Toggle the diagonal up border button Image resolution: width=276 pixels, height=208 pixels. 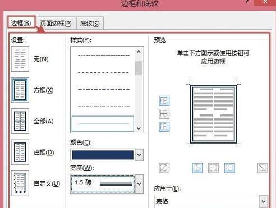(164, 168)
